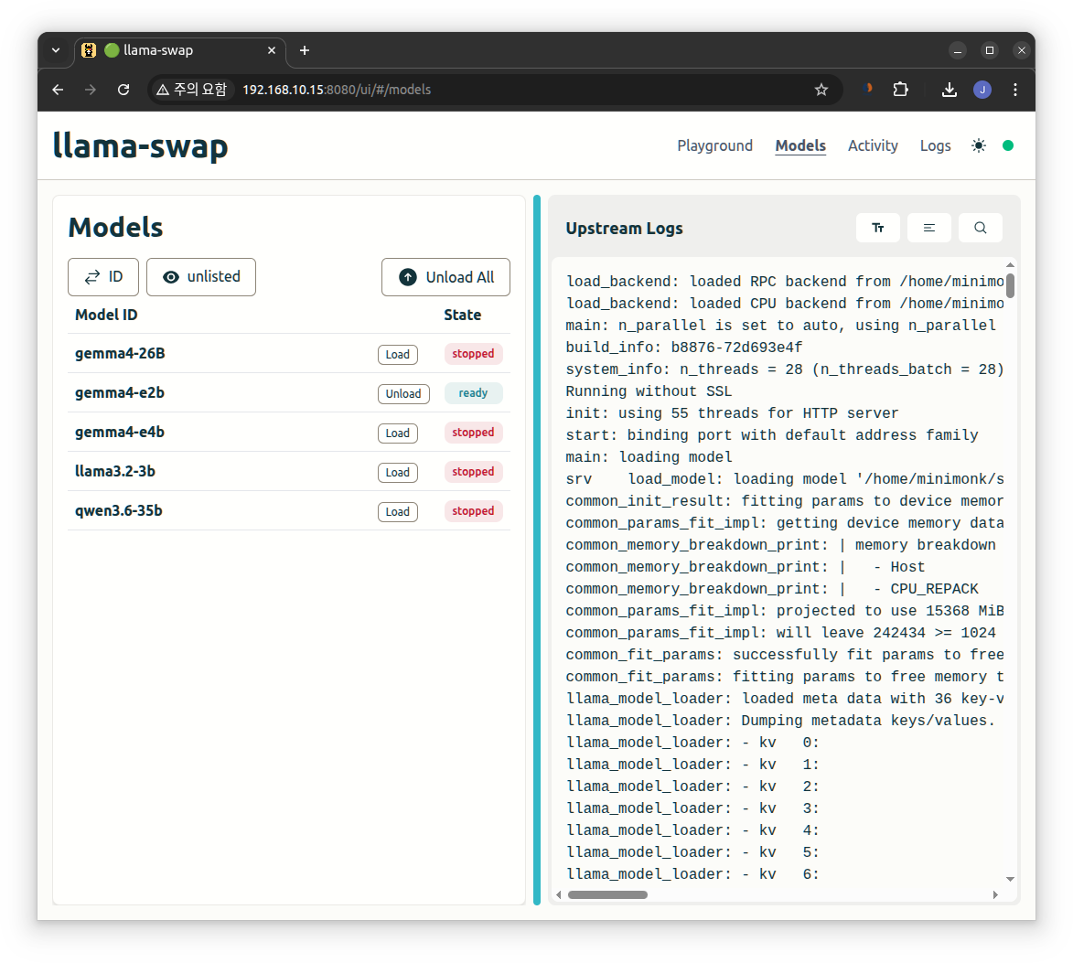Click the security warning in address bar

click(191, 90)
